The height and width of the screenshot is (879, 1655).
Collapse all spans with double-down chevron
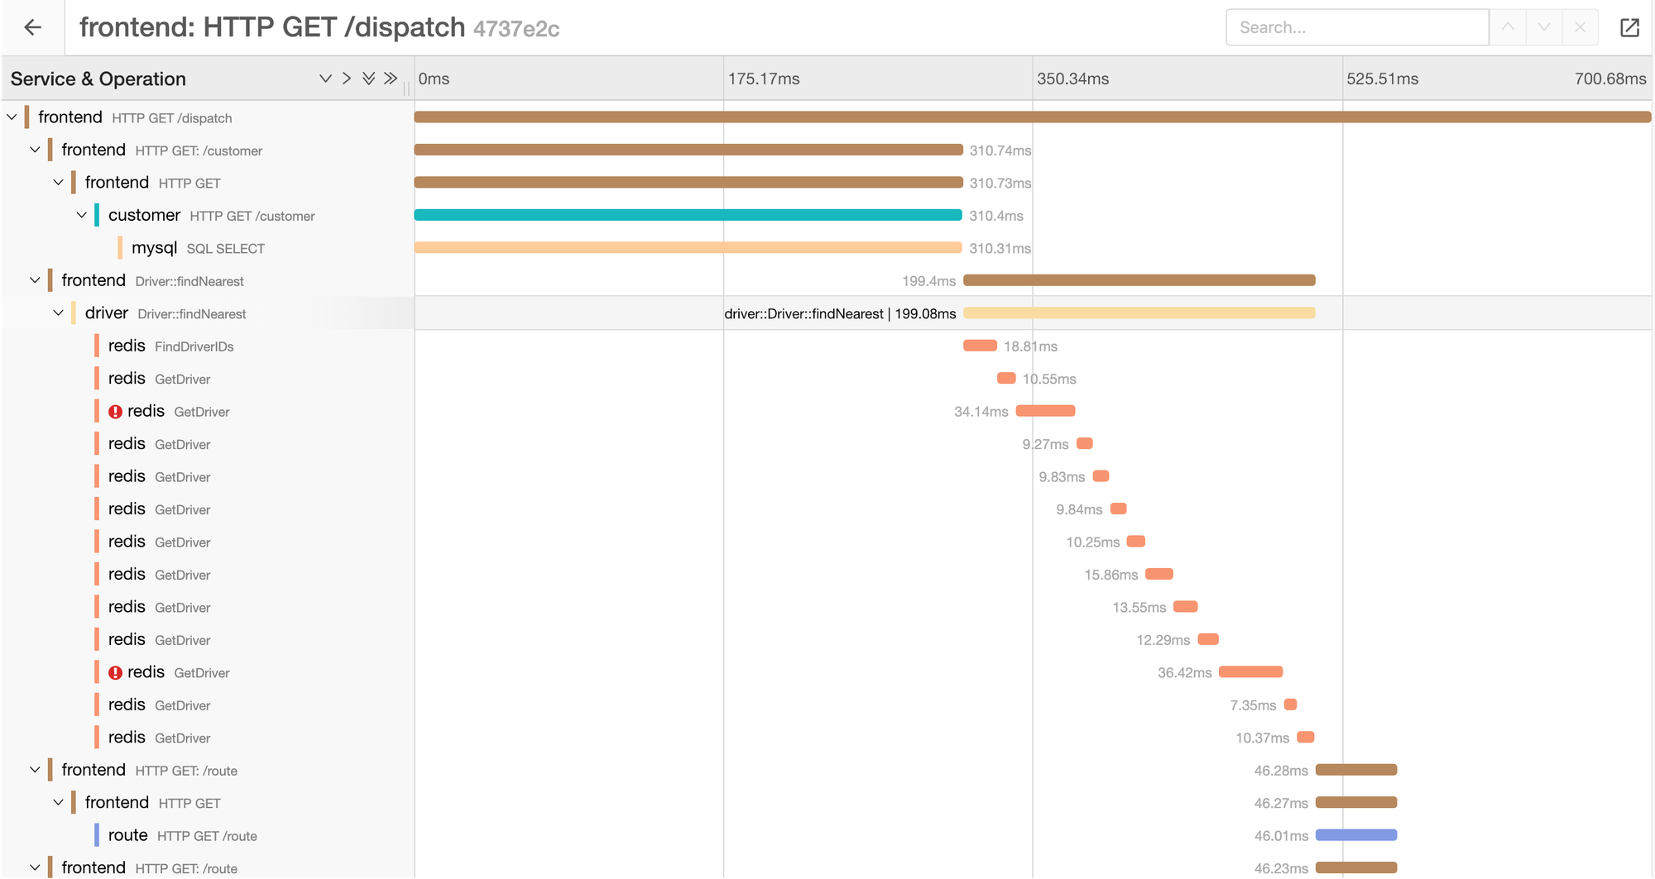pos(368,79)
